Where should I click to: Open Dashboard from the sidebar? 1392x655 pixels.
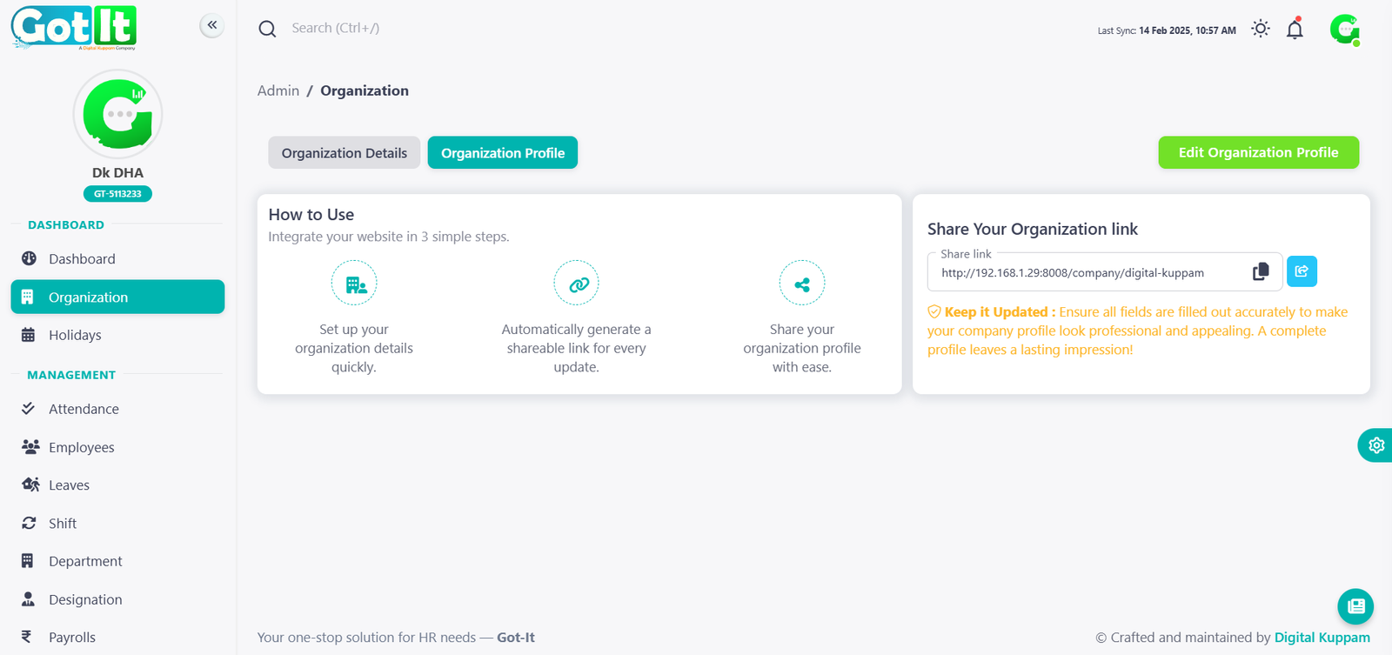click(x=82, y=259)
